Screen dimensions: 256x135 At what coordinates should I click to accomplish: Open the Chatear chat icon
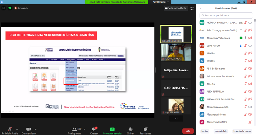click(x=94, y=129)
